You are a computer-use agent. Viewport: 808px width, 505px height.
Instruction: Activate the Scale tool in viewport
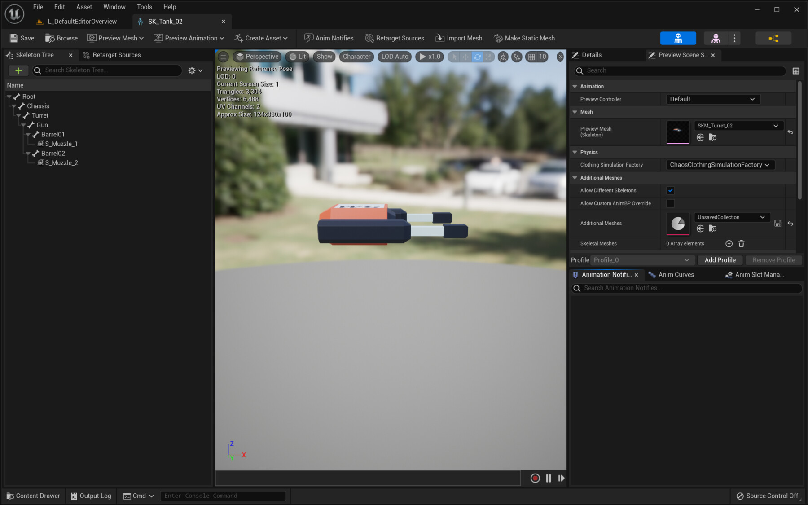(x=488, y=57)
